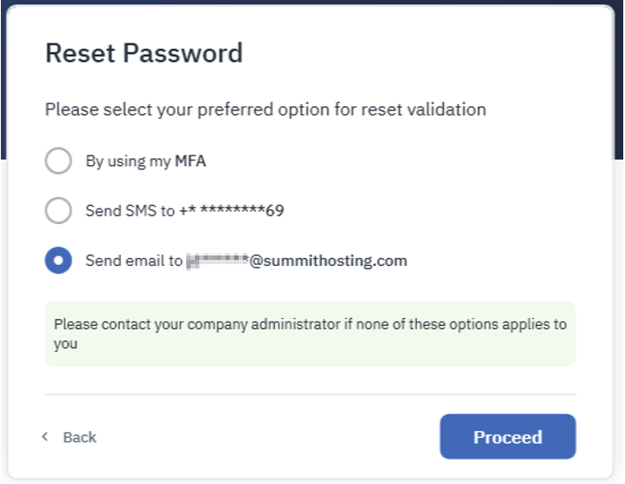The height and width of the screenshot is (484, 625).
Task: Click the Reset Password heading
Action: [x=144, y=53]
